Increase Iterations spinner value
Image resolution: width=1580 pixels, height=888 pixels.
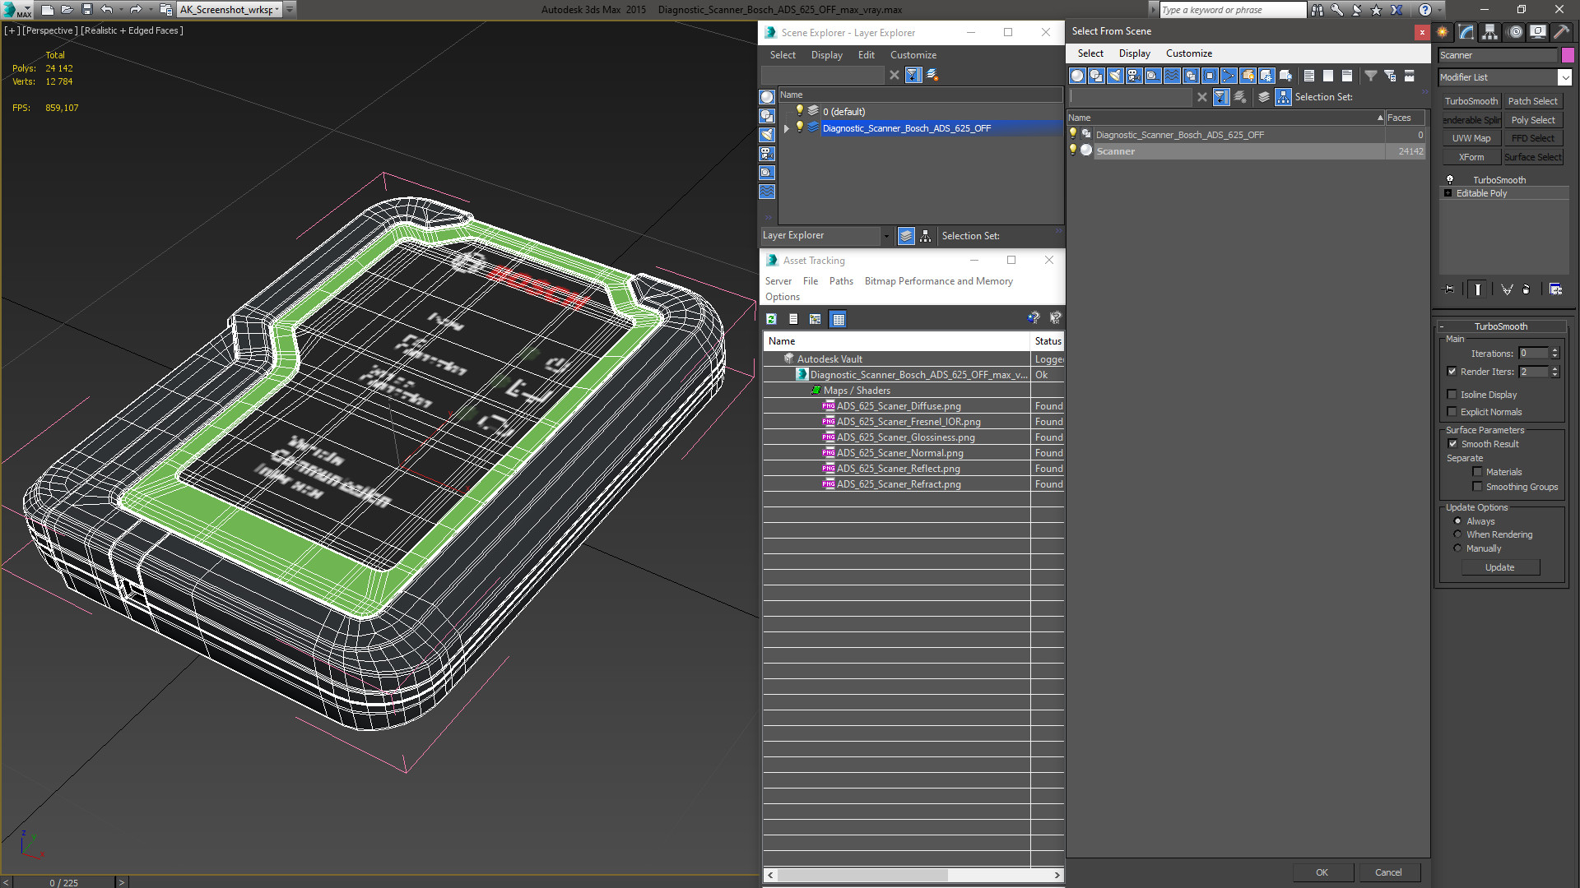click(x=1554, y=350)
